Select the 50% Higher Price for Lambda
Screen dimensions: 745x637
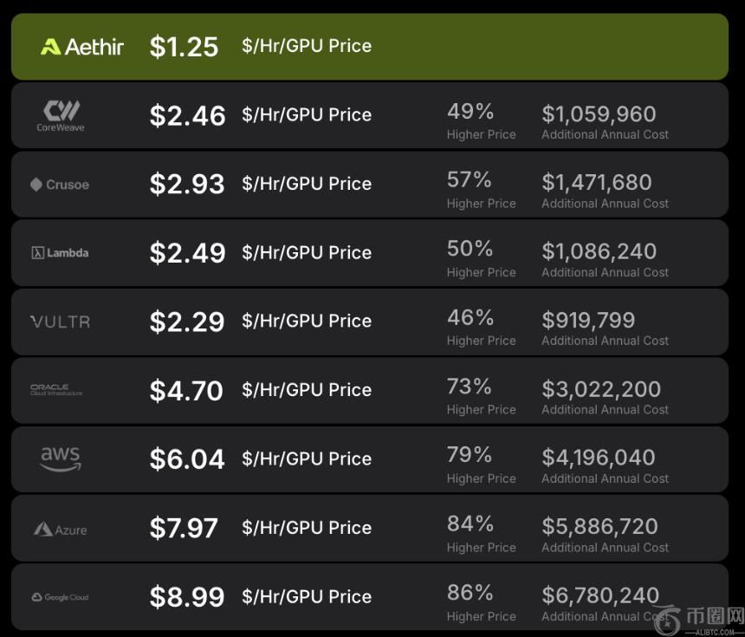[x=470, y=250]
